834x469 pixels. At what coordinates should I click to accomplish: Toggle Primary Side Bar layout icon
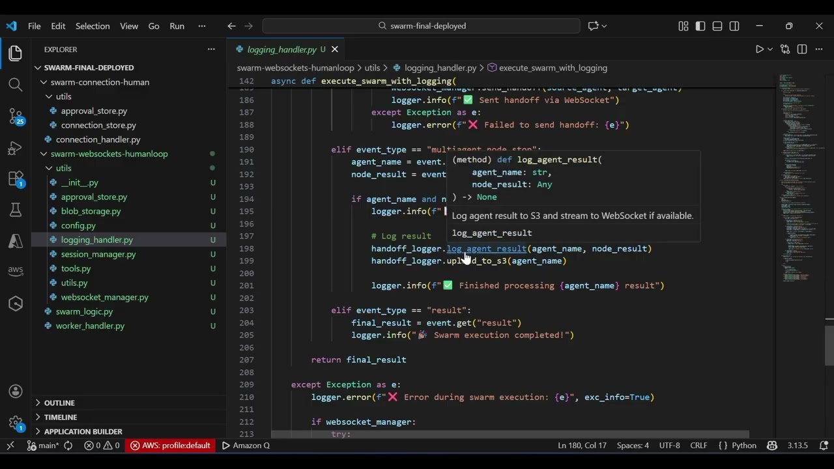[700, 26]
